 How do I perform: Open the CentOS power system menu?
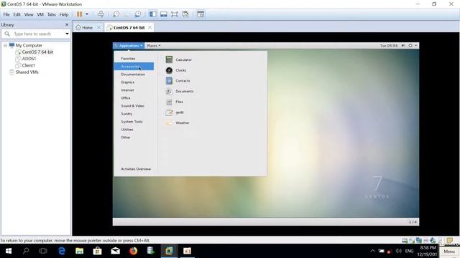coord(412,46)
